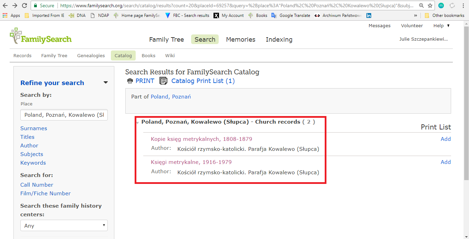Open the family history centers dropdown

[64, 226]
